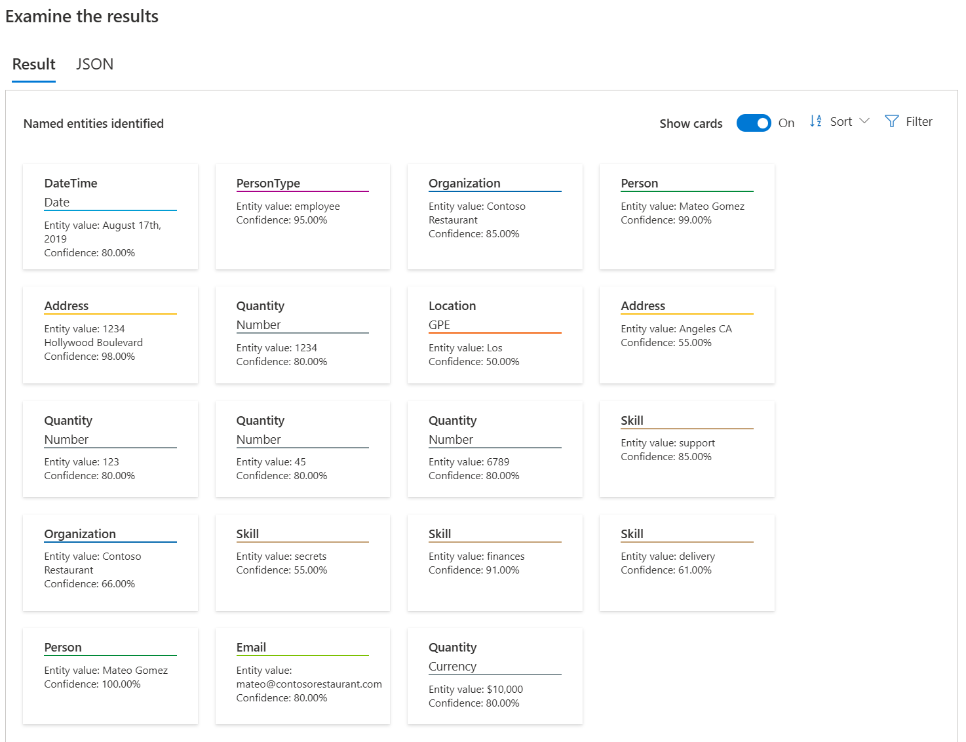Click the Show cards label
This screenshot has height=742, width=966.
(691, 124)
